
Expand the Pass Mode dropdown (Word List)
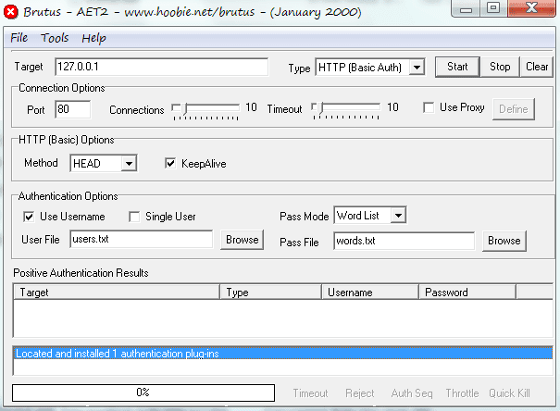point(398,216)
